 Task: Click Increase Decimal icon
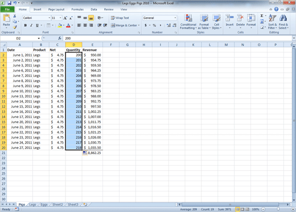coord(168,25)
